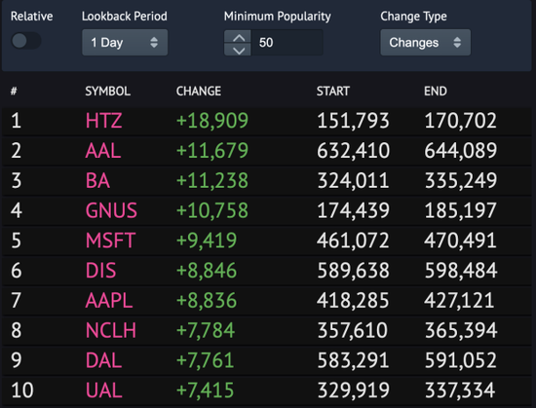Viewport: 536px width, 408px height.
Task: Open the UAL symbol link
Action: [103, 390]
